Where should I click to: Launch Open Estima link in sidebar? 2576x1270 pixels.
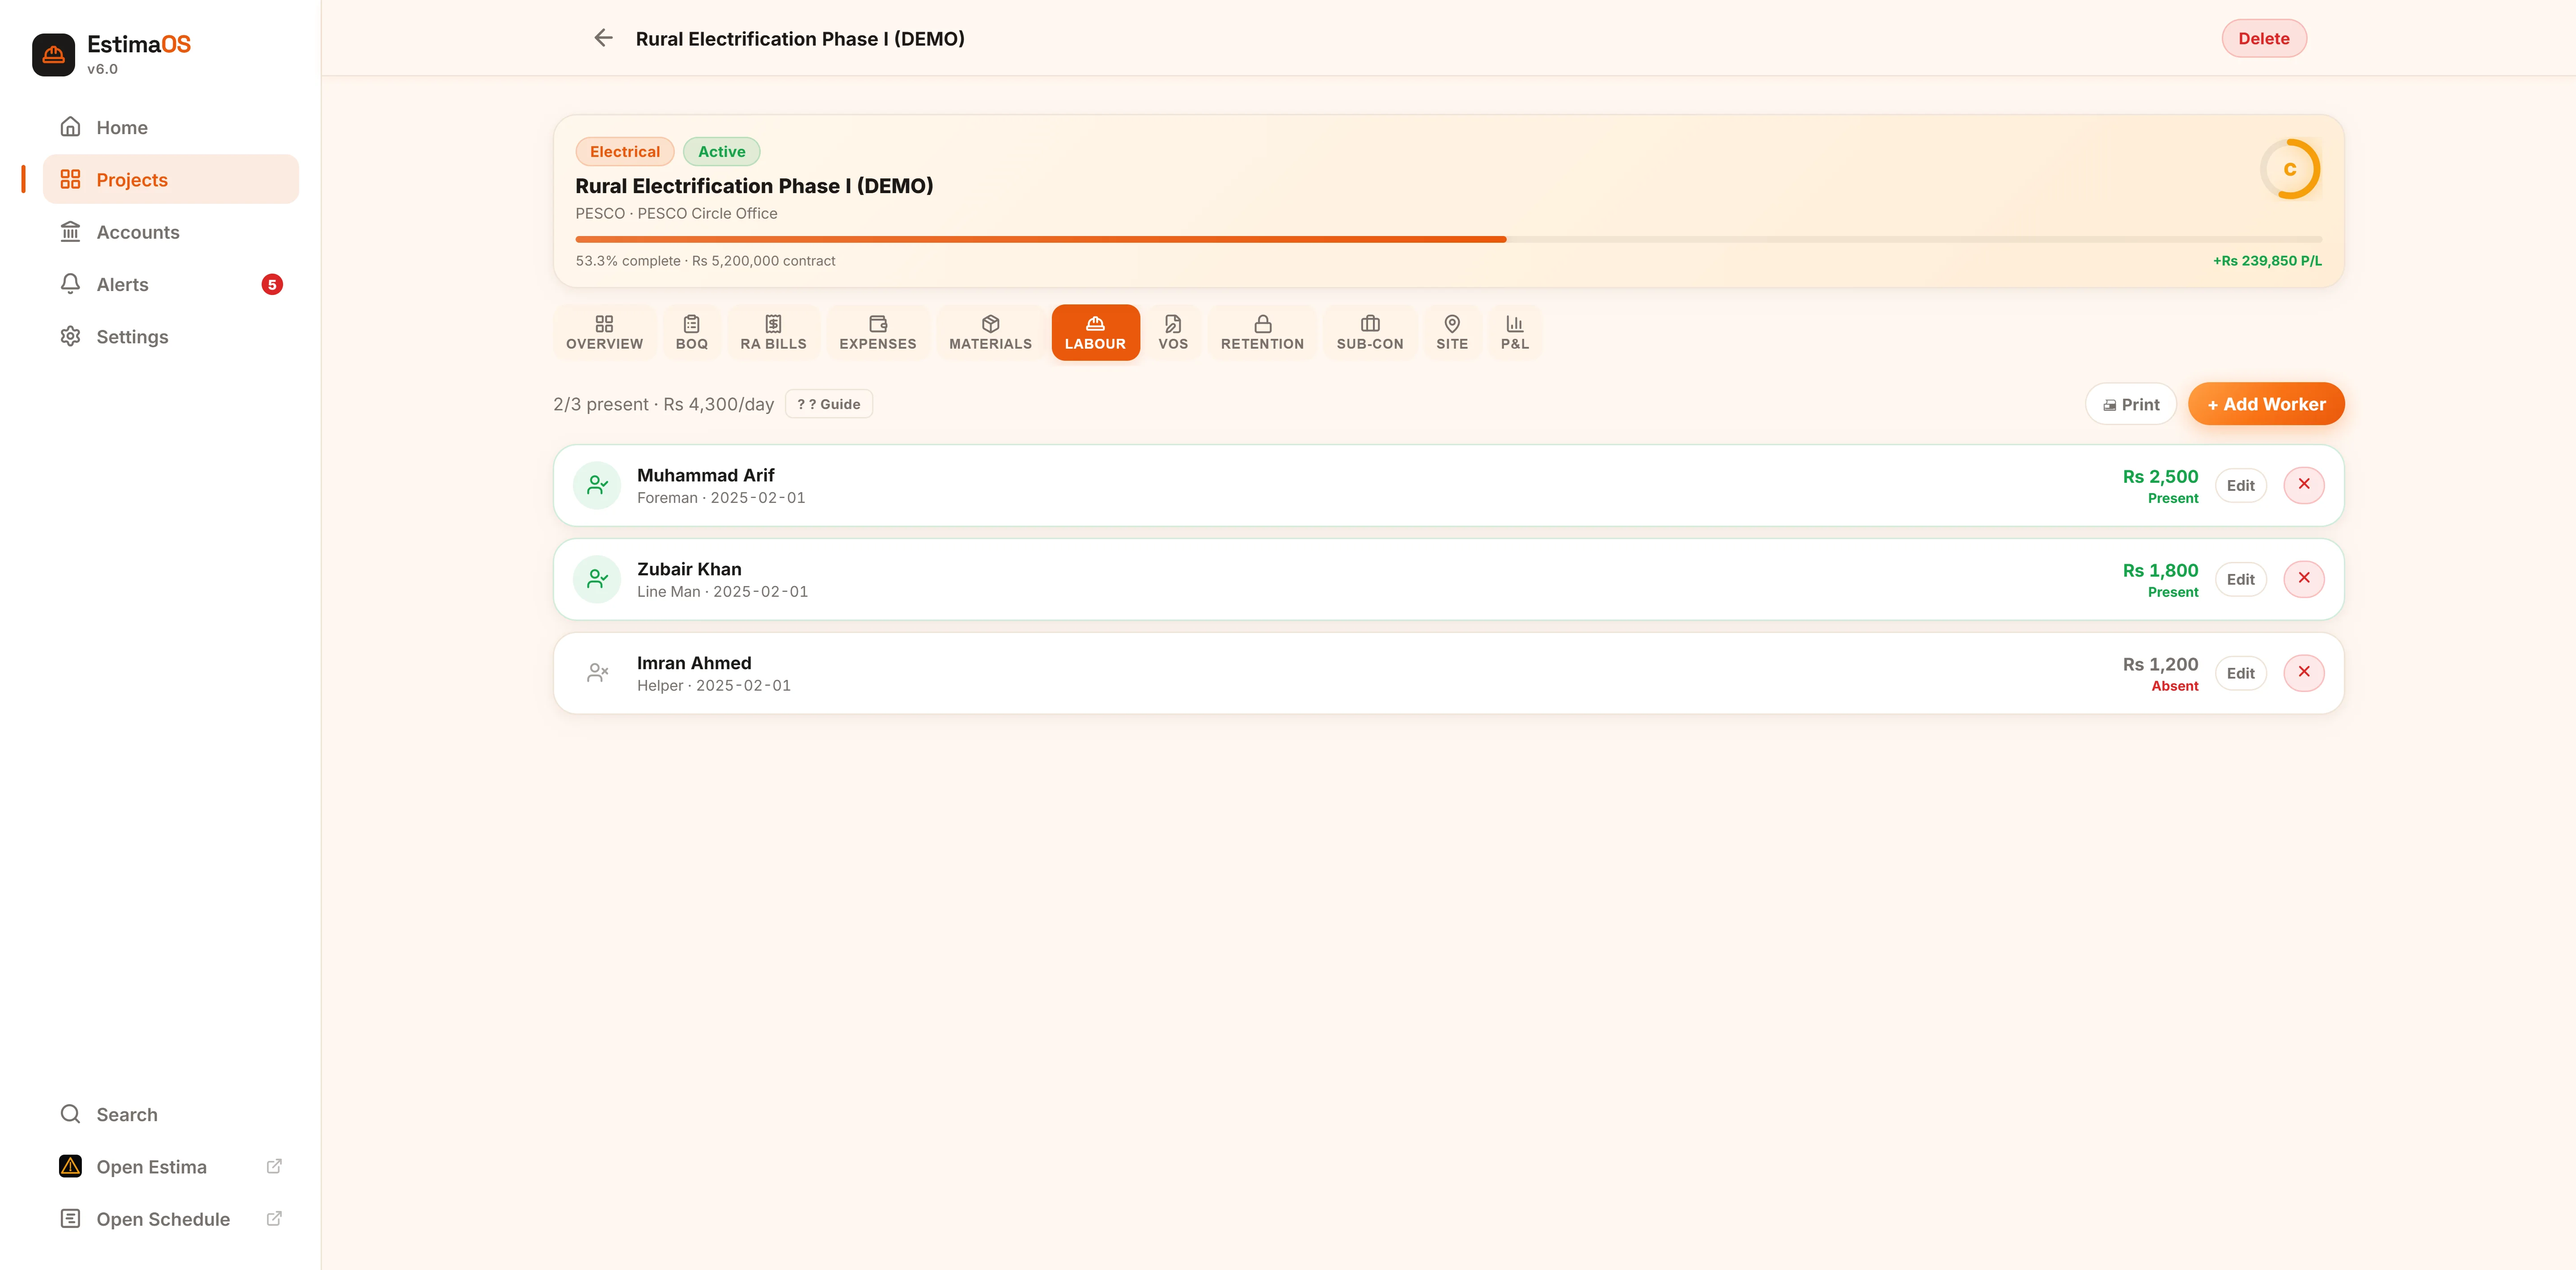pyautogui.click(x=171, y=1166)
